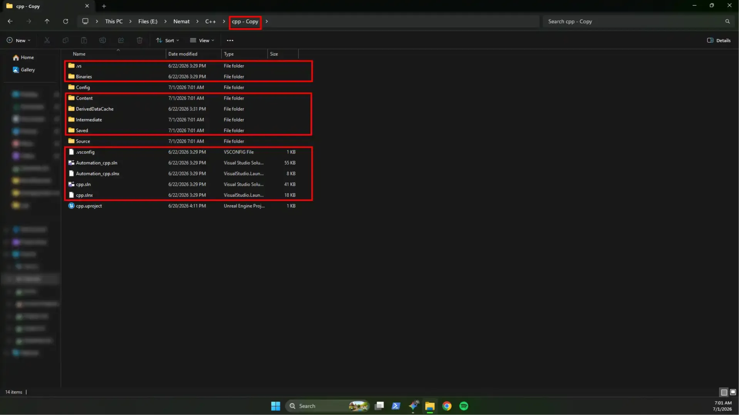Click the search magnifier icon

(x=727, y=22)
